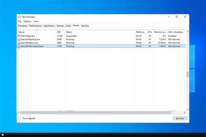The width and height of the screenshot is (206, 137).
Task: Click PID value 2108
Action: coord(59,46)
